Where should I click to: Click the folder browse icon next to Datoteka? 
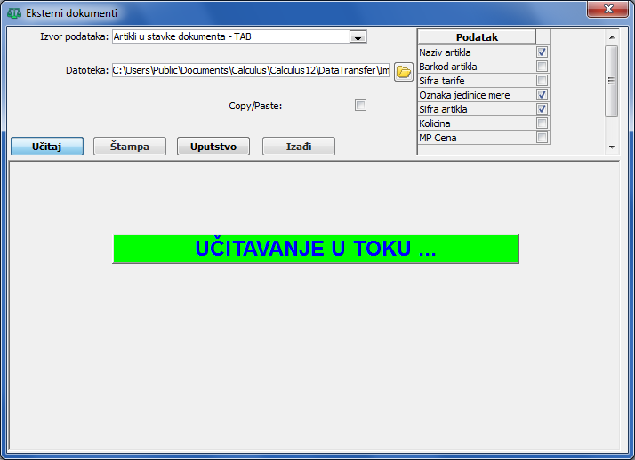[x=403, y=71]
